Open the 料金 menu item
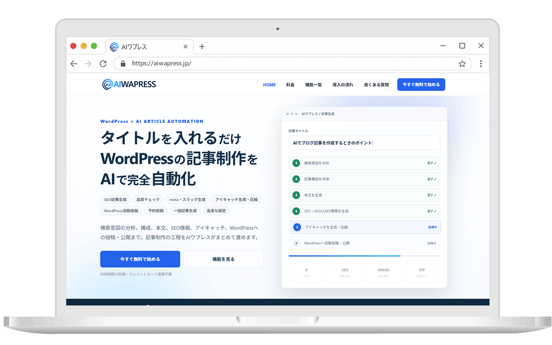The height and width of the screenshot is (345, 552). [290, 85]
